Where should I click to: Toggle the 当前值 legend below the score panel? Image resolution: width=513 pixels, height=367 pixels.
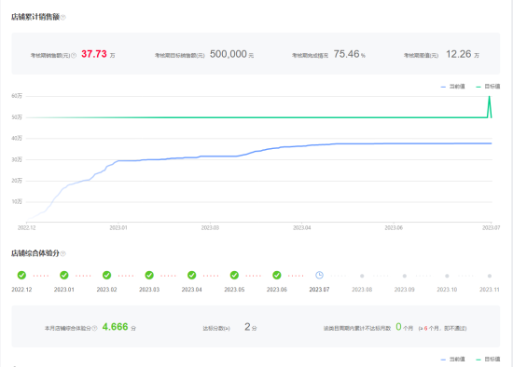point(452,360)
